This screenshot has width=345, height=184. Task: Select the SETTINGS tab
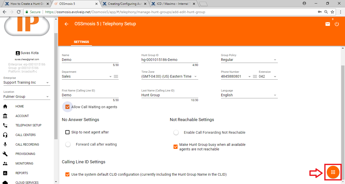pos(81,42)
